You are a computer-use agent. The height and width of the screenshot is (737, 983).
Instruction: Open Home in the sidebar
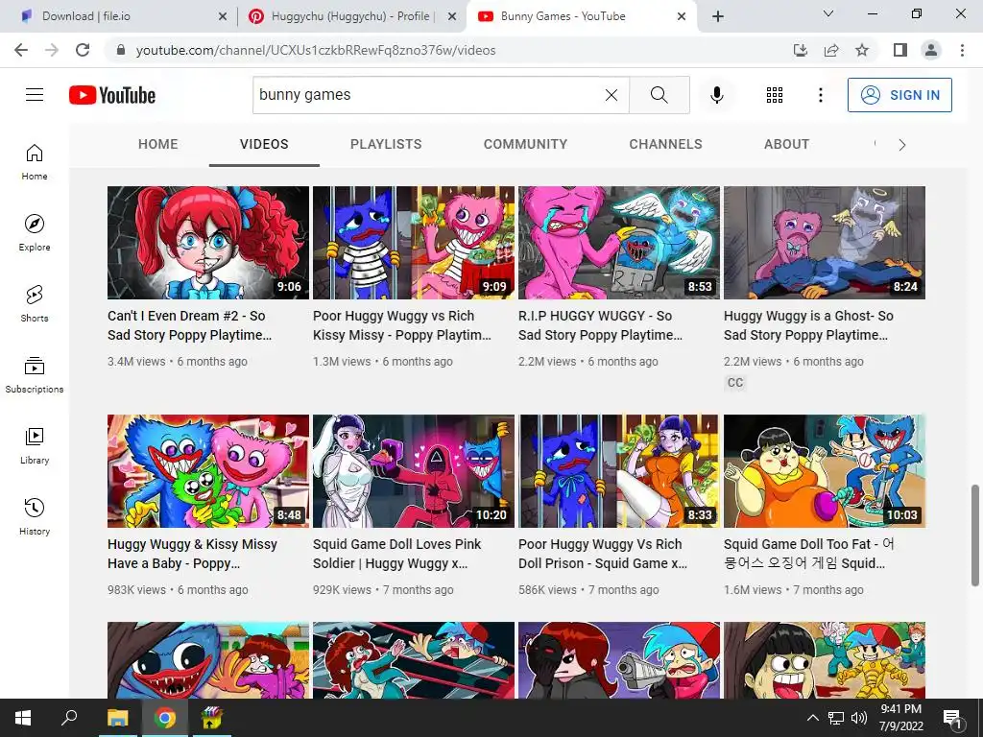click(x=35, y=161)
